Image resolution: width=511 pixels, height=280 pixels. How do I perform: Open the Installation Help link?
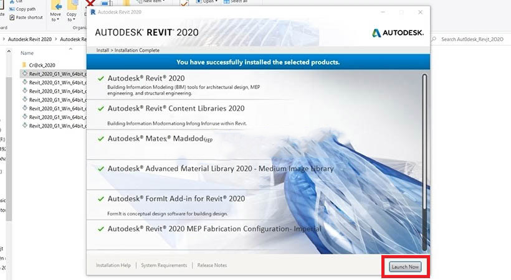113,265
